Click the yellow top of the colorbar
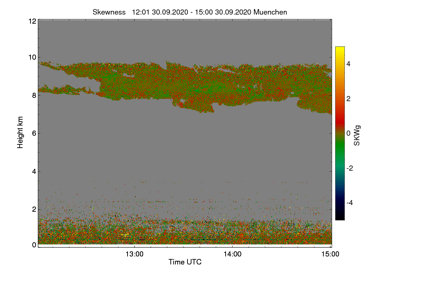436x291 pixels. (x=340, y=49)
